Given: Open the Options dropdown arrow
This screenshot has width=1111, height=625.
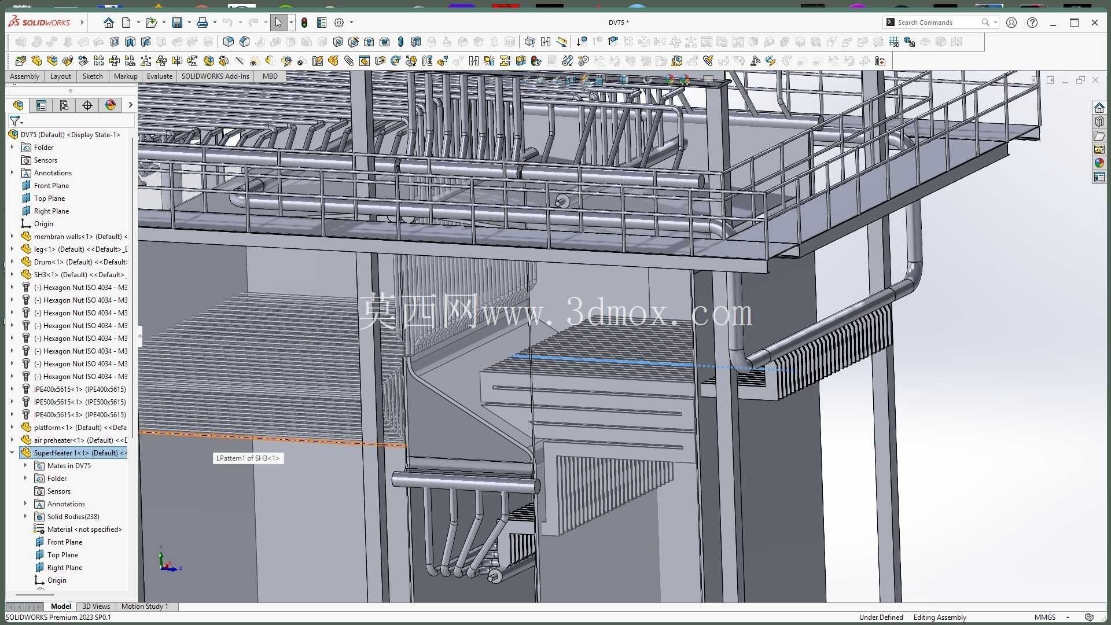Looking at the screenshot, I should 351,23.
